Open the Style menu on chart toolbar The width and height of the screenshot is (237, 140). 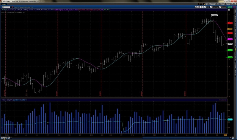point(208,7)
